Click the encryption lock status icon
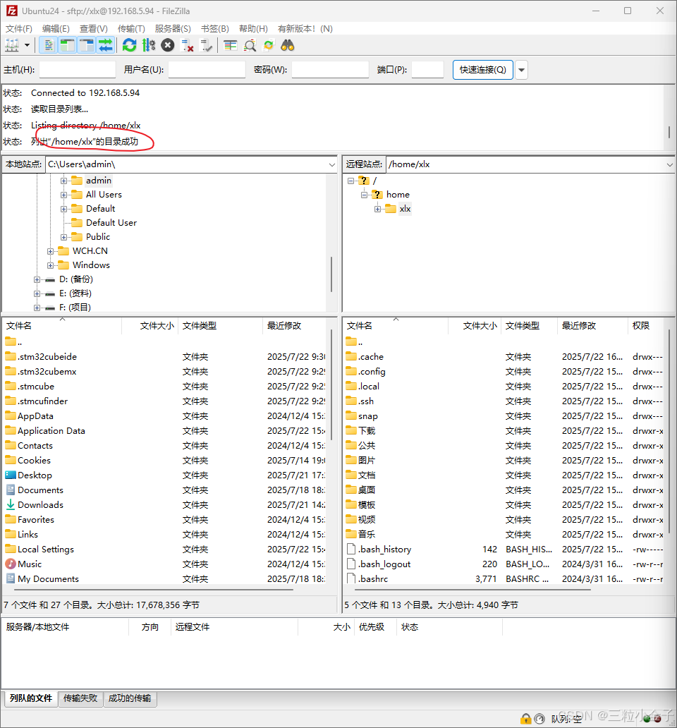The width and height of the screenshot is (677, 728). 525,719
